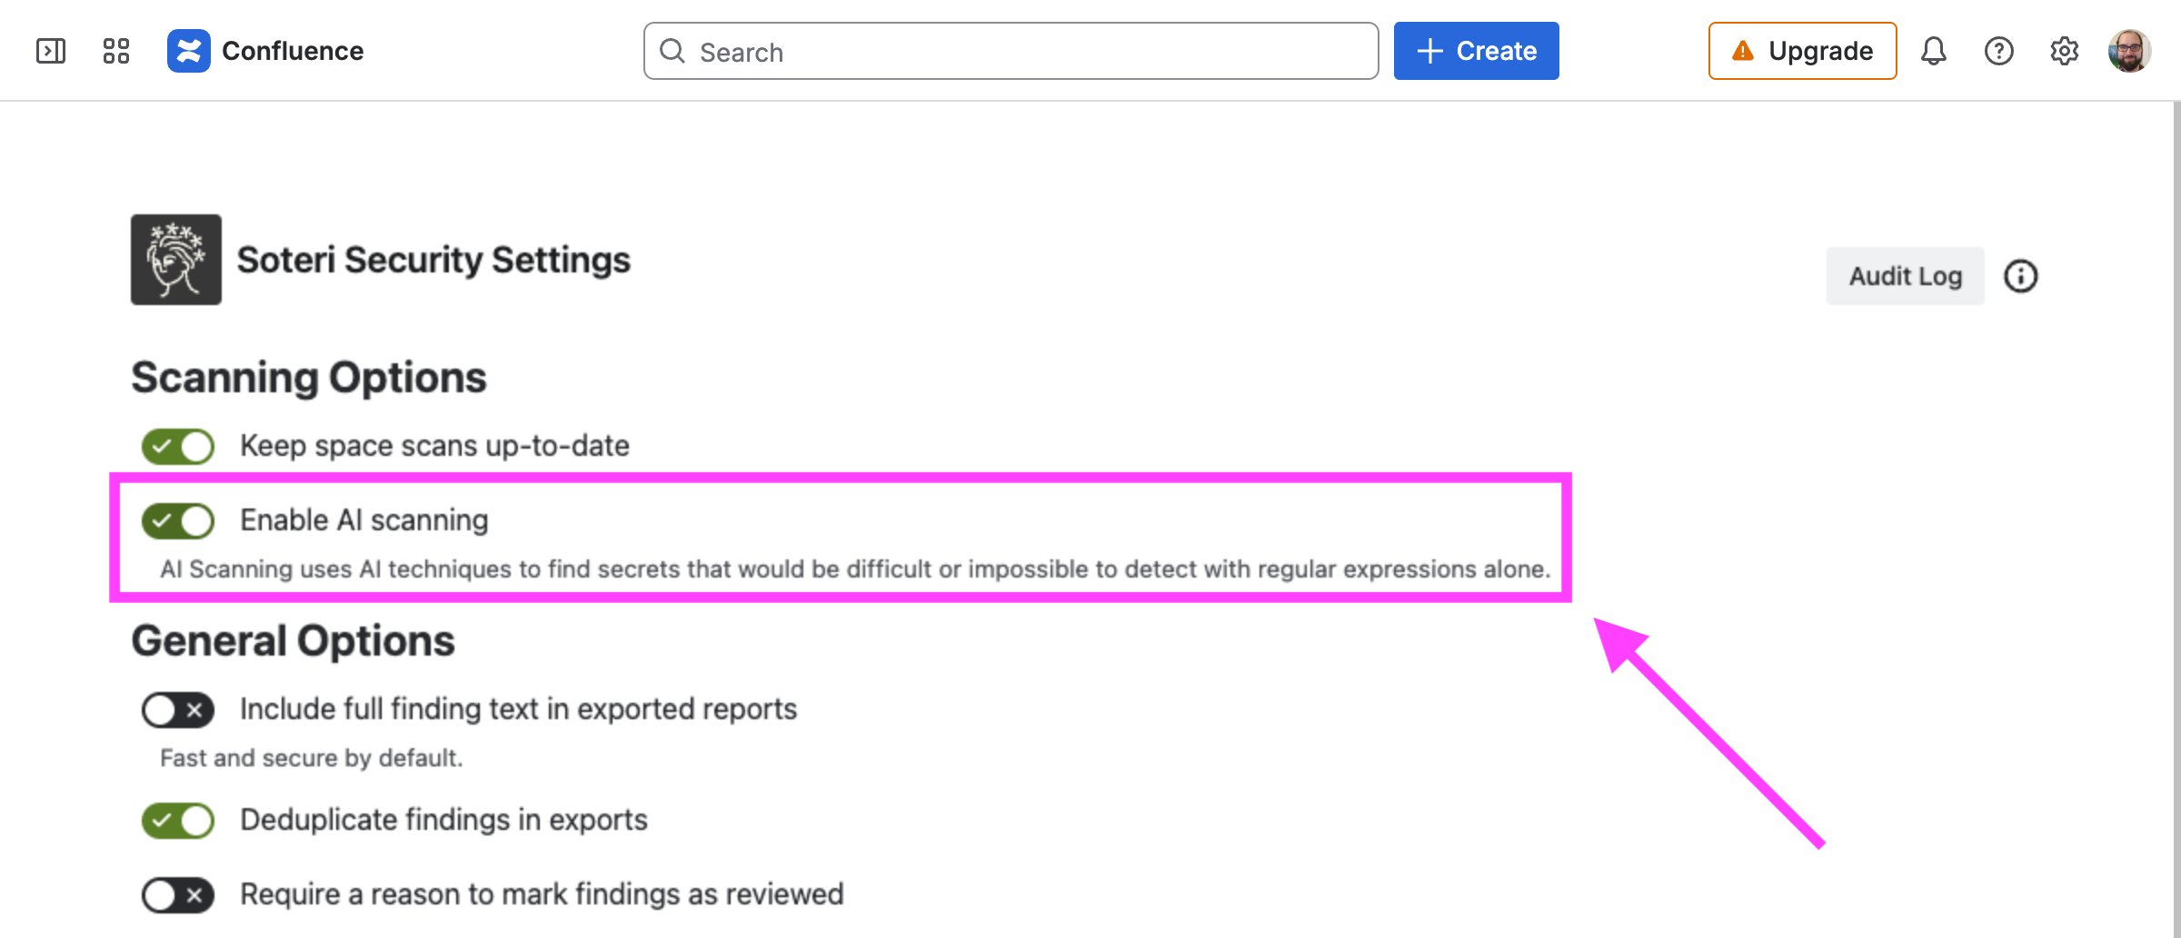Click the 'Fast and secure by default.' text

pyautogui.click(x=312, y=758)
